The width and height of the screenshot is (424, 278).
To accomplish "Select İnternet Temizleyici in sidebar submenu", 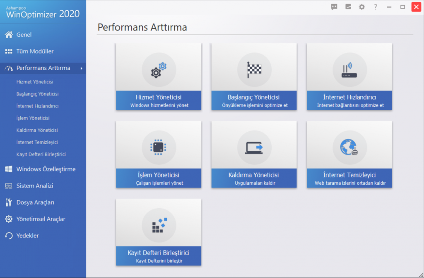I will coord(37,143).
